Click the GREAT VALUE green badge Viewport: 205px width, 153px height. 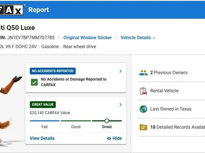tap(43, 105)
